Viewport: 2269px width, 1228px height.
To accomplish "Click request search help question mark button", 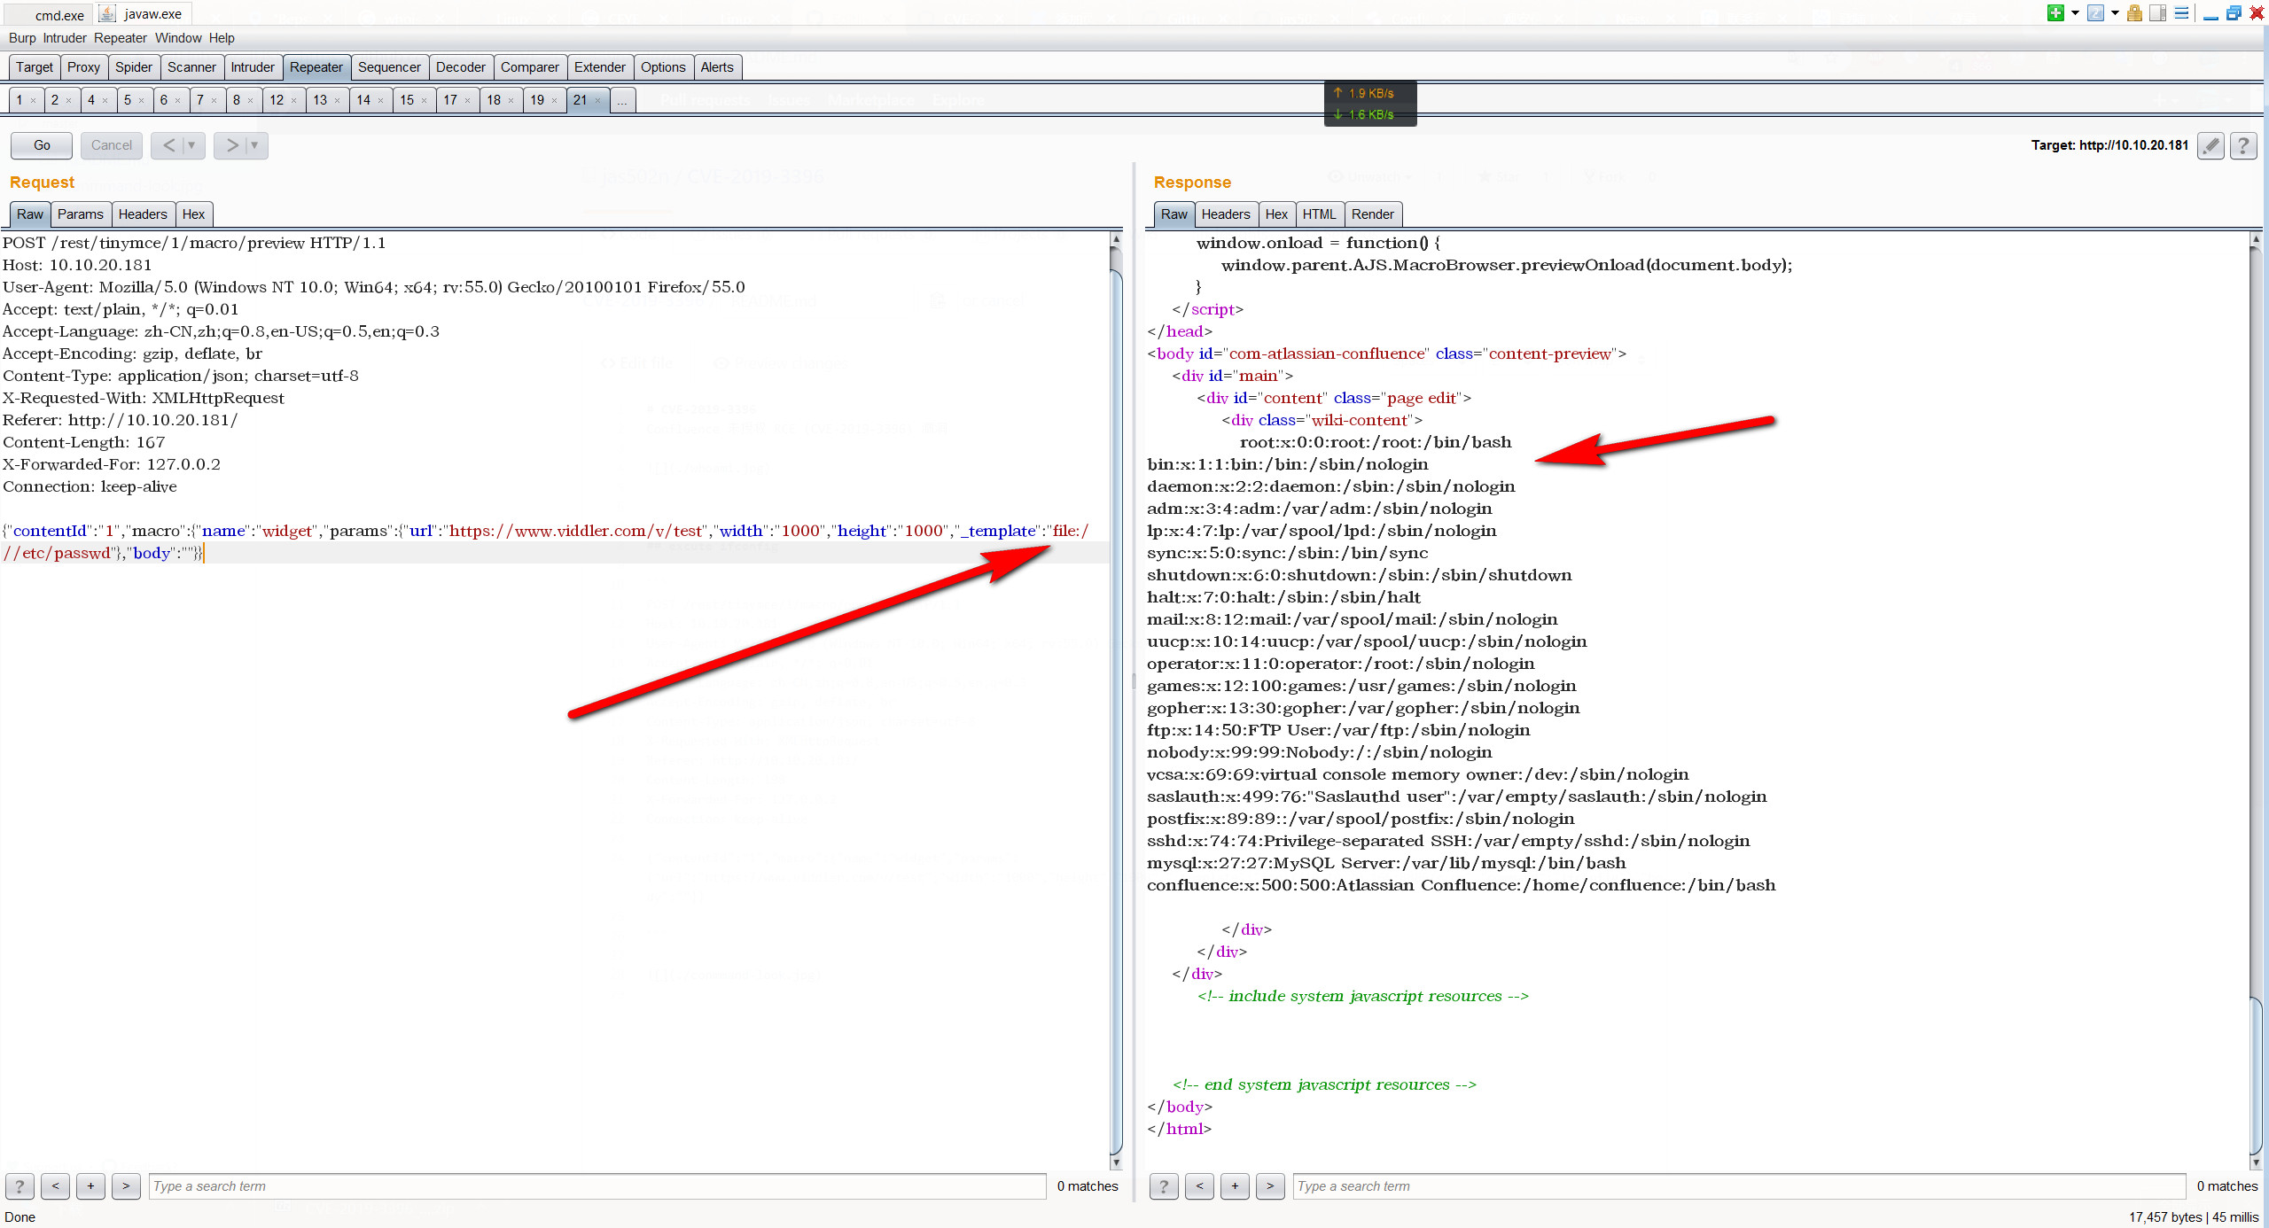I will [19, 1186].
